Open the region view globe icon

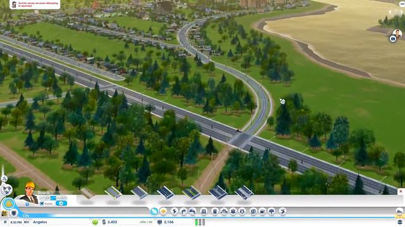click(x=7, y=190)
